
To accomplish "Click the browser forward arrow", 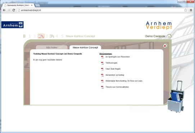I will (9, 10).
